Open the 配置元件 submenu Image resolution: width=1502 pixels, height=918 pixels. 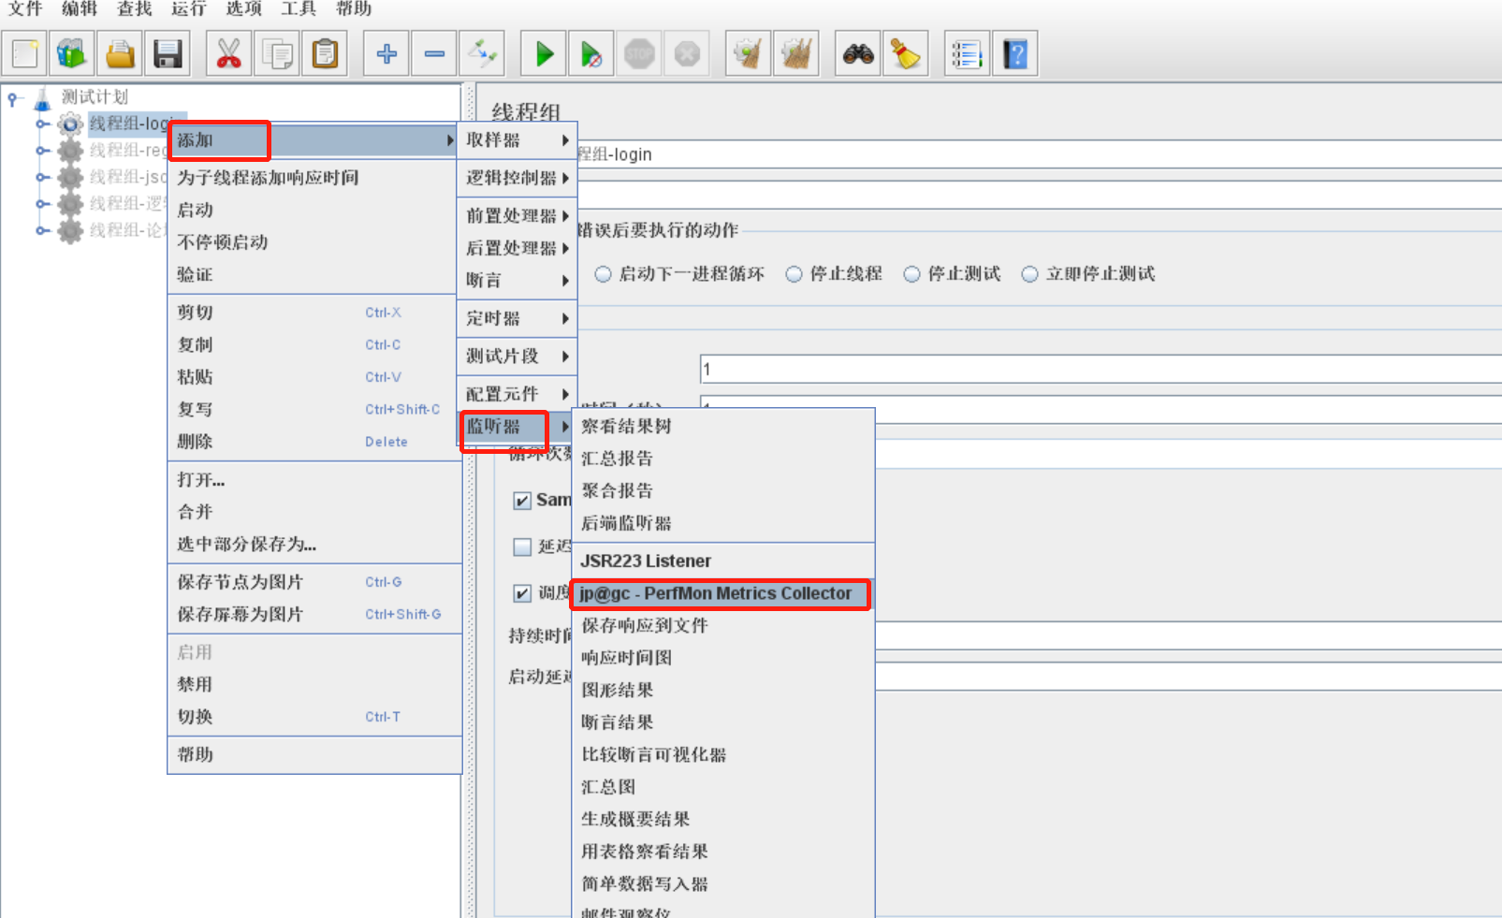(517, 394)
